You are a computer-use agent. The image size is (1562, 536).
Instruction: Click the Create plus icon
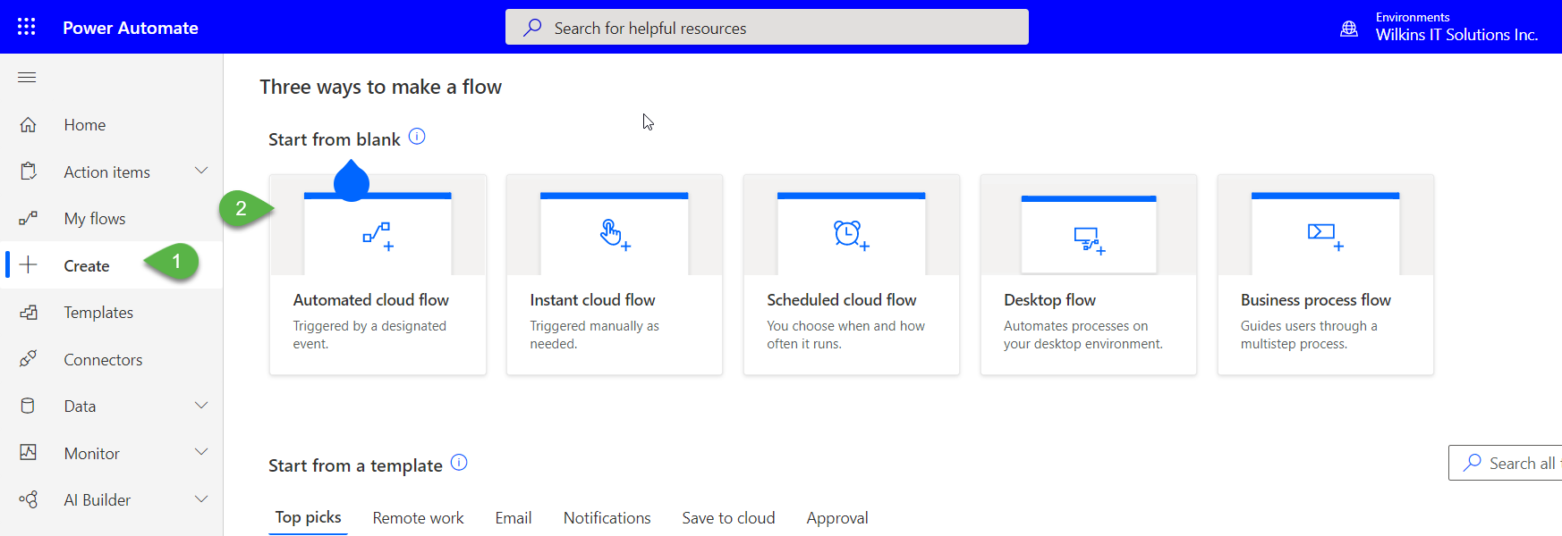[29, 265]
